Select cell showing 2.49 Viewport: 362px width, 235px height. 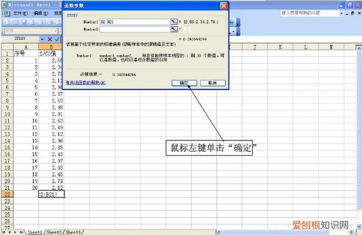51,127
